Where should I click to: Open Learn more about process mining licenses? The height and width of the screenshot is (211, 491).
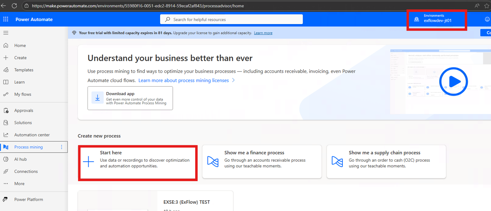click(x=184, y=80)
